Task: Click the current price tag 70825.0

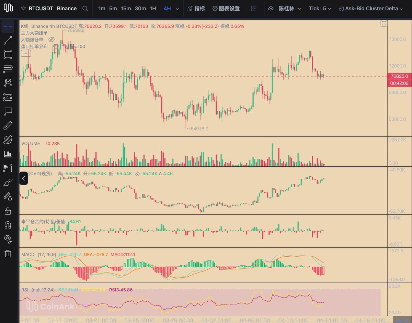Action: point(399,76)
